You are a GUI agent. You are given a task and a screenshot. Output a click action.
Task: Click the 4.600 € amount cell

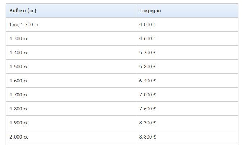(x=187, y=38)
